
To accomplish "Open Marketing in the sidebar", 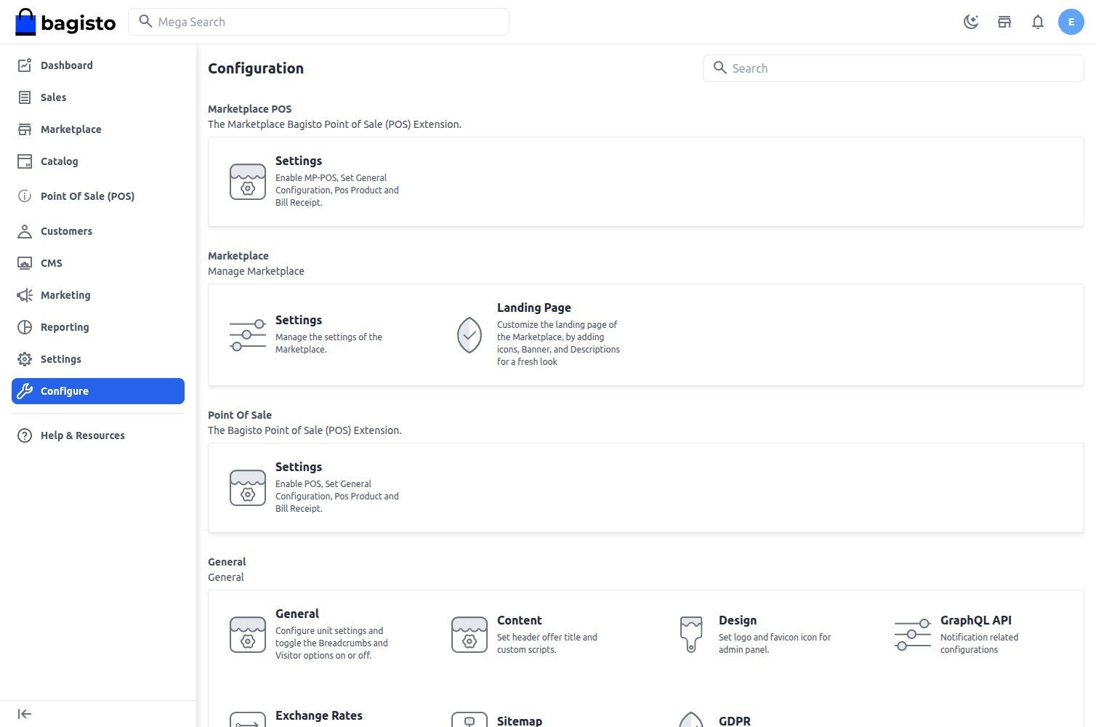I will point(98,295).
